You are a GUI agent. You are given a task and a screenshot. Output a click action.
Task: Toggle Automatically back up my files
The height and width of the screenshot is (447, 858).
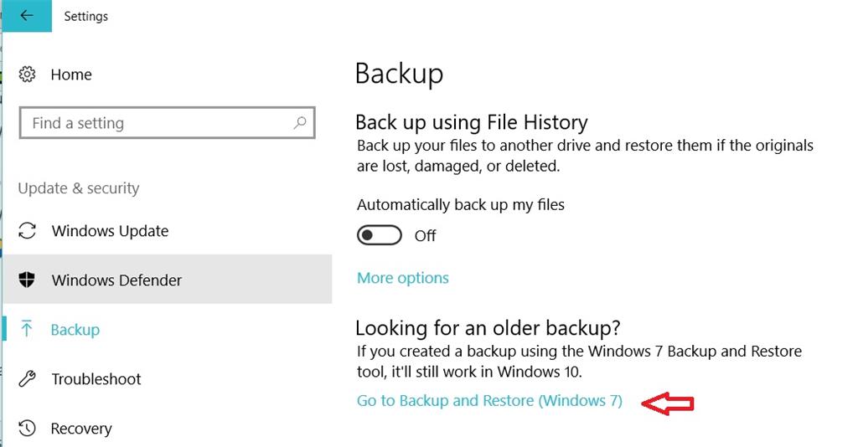pyautogui.click(x=380, y=235)
